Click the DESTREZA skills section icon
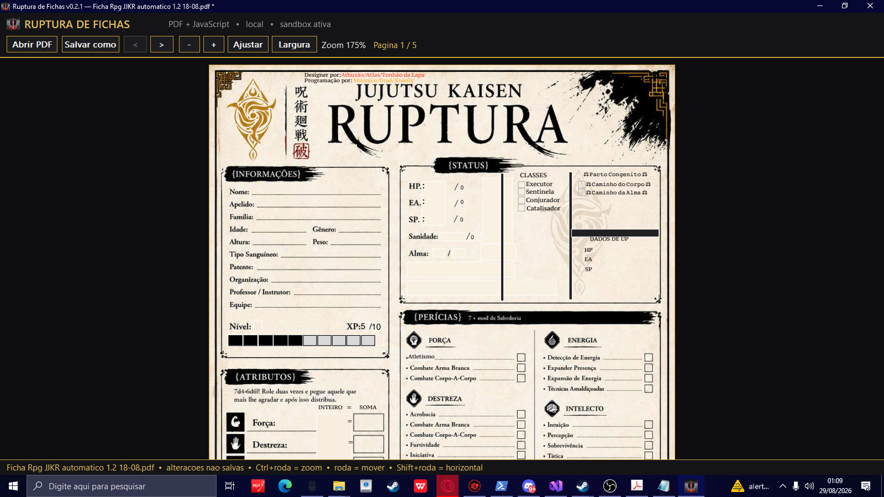 coord(414,398)
